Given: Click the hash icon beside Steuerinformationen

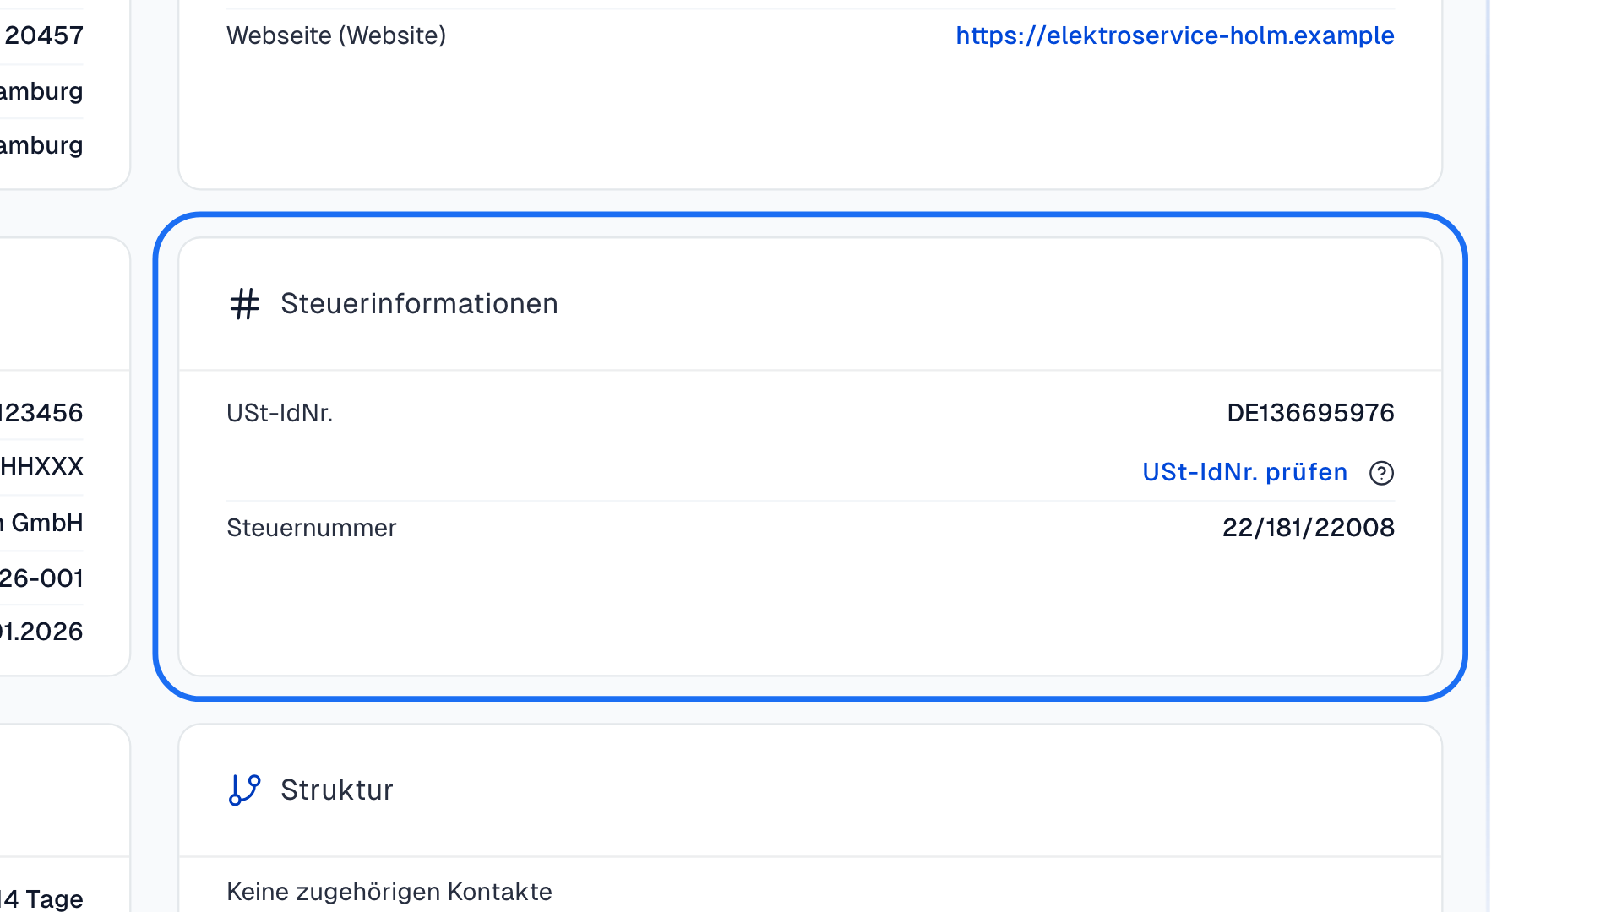Looking at the screenshot, I should [245, 304].
